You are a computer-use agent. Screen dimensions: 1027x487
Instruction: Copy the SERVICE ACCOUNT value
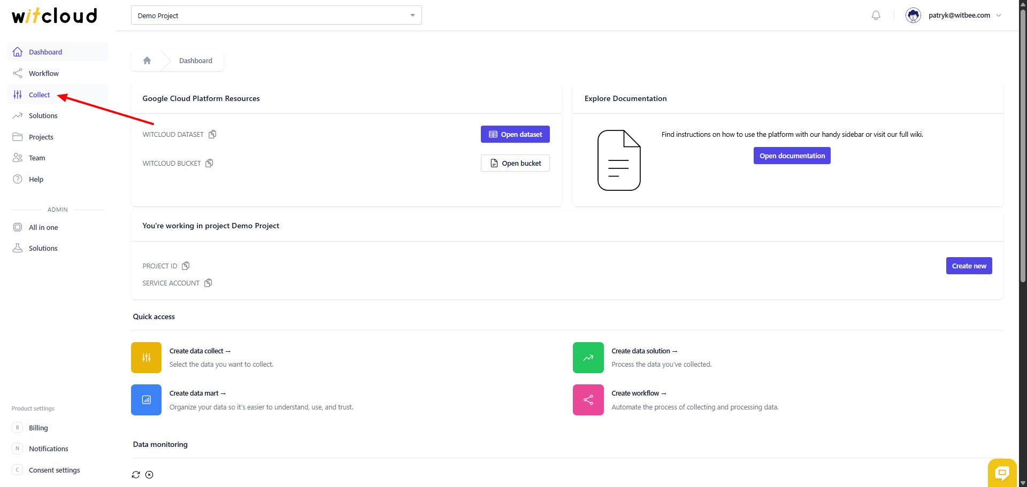[208, 283]
